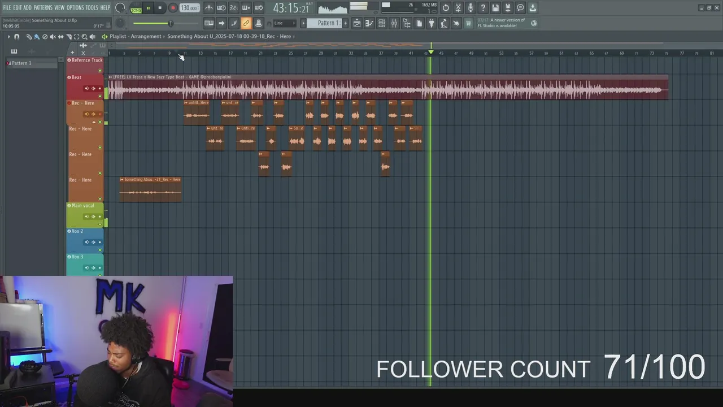
Task: Mute the Main vocal track LED
Action: (101, 224)
